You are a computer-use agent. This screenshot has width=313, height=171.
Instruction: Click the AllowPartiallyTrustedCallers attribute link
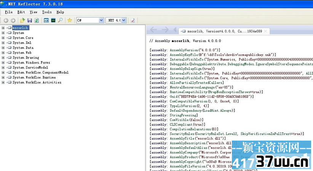[196, 83]
